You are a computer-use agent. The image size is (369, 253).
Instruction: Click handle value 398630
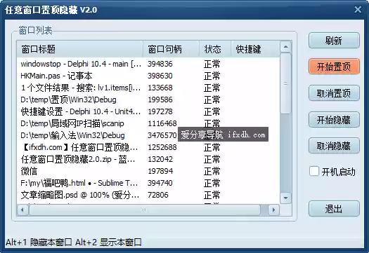(160, 76)
